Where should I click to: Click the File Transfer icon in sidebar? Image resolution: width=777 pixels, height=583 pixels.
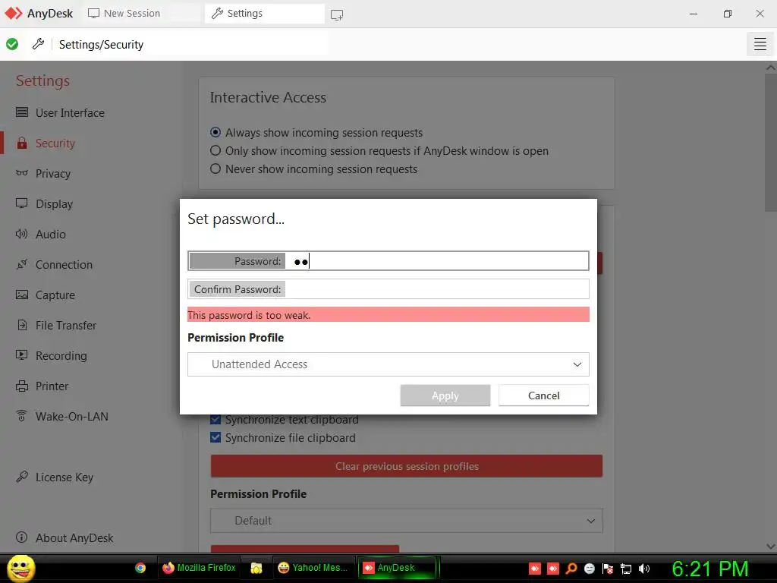tap(22, 325)
